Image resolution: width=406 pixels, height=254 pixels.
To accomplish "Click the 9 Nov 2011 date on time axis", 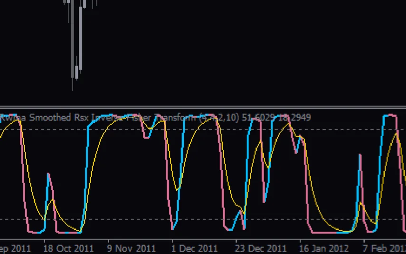I will click(131, 248).
